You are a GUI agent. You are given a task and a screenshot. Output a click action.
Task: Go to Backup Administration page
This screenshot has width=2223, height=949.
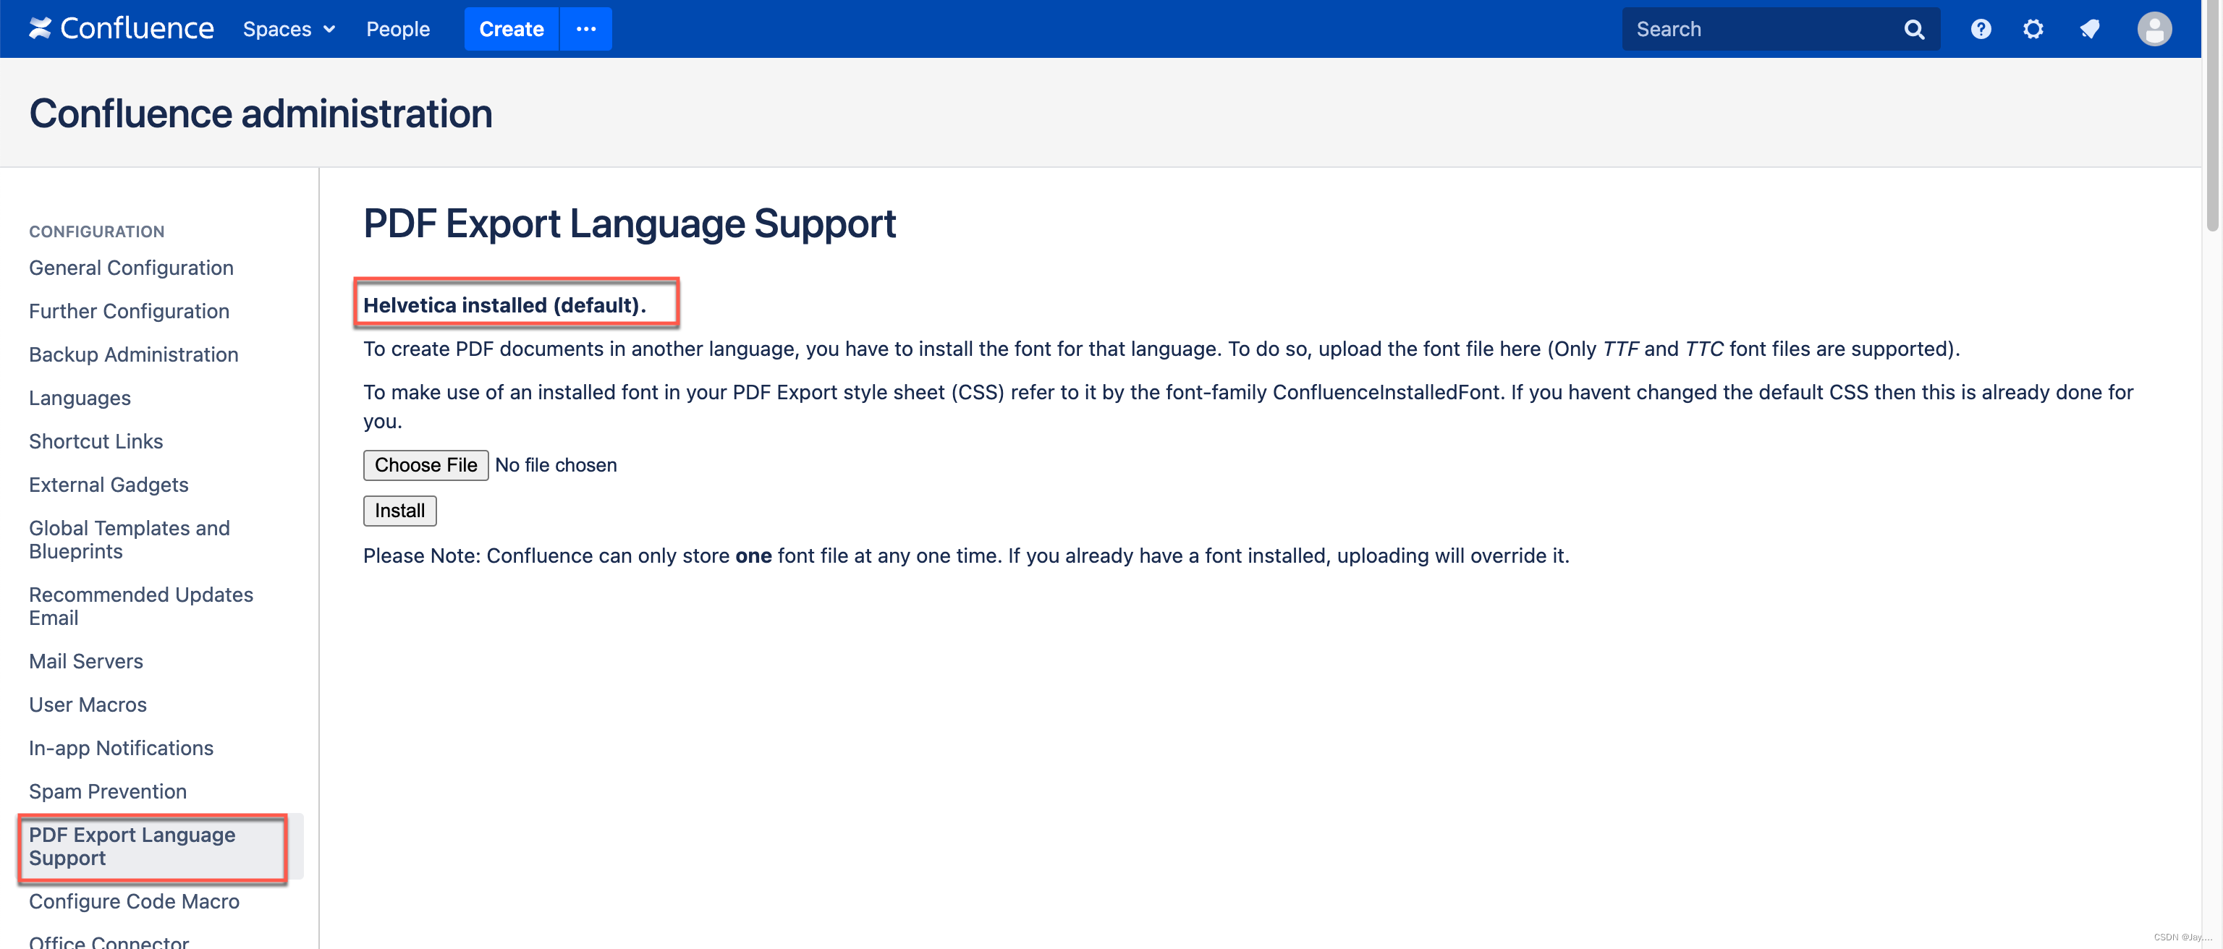pos(134,354)
